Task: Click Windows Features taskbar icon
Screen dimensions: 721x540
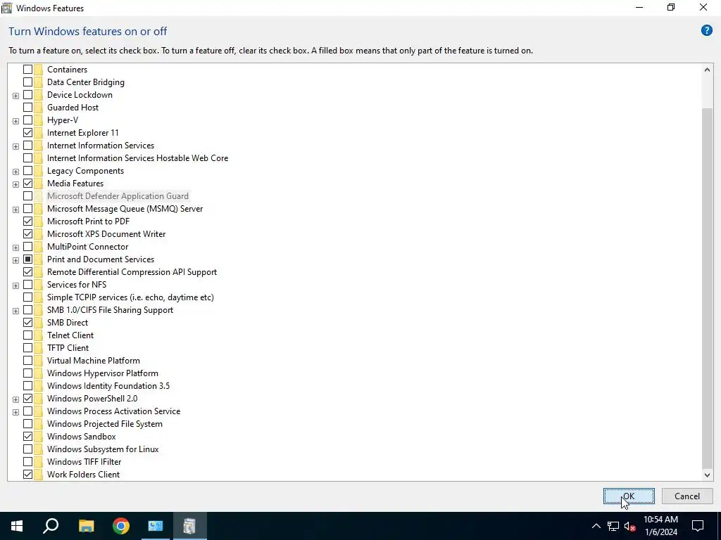Action: pos(189,526)
